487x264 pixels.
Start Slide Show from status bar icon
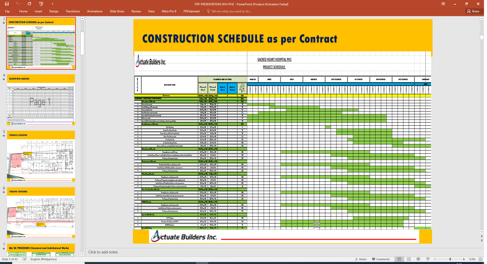pyautogui.click(x=428, y=259)
